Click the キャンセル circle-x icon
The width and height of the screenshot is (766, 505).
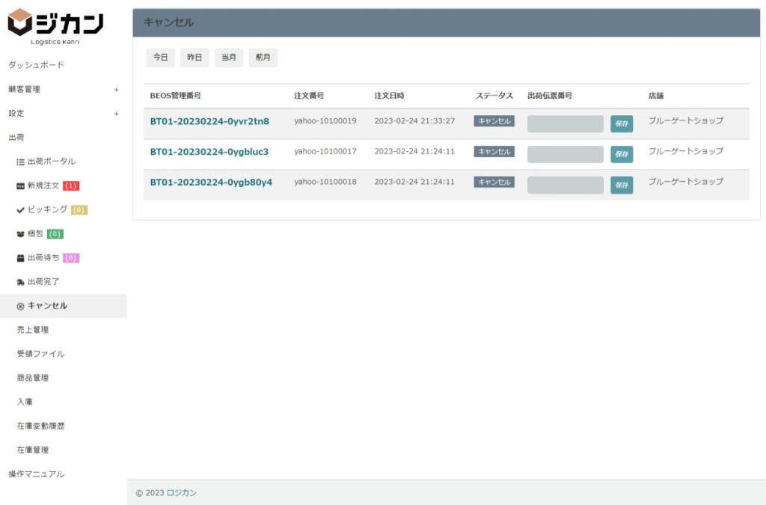pos(20,306)
